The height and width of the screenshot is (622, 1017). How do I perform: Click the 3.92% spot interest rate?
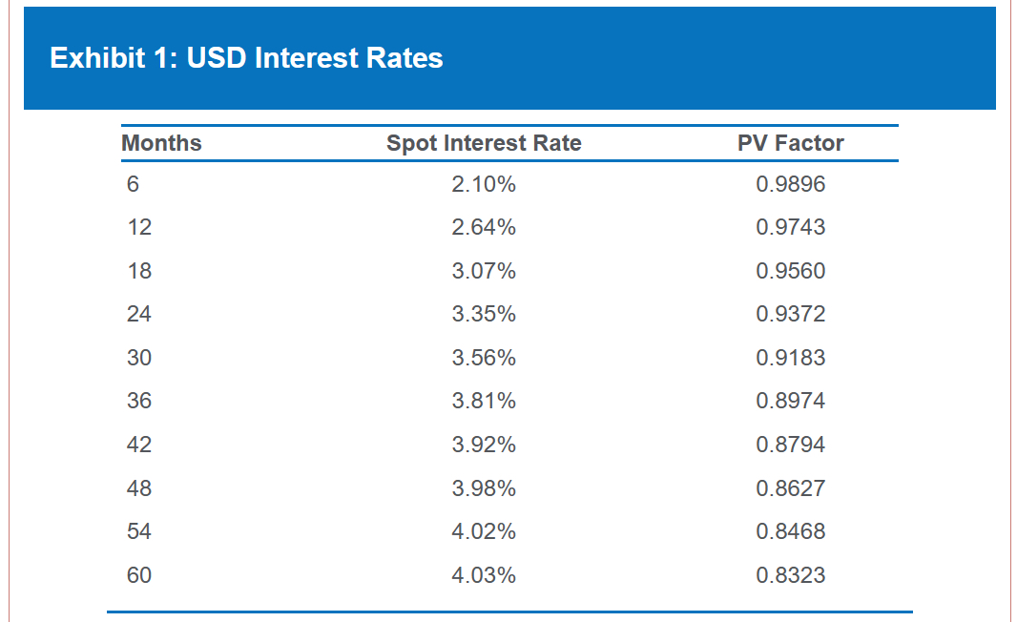[484, 445]
